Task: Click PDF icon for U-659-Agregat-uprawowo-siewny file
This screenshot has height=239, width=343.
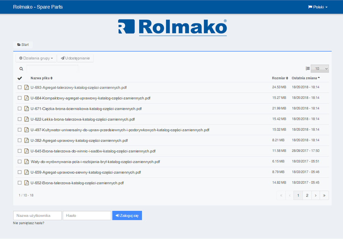Action: point(27,172)
